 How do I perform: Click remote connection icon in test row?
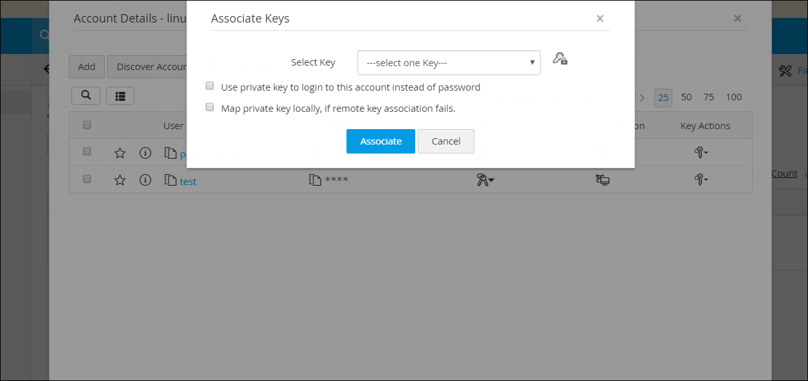(602, 181)
